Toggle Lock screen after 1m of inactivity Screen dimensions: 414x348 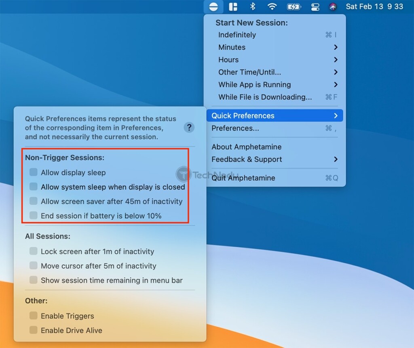pos(34,251)
